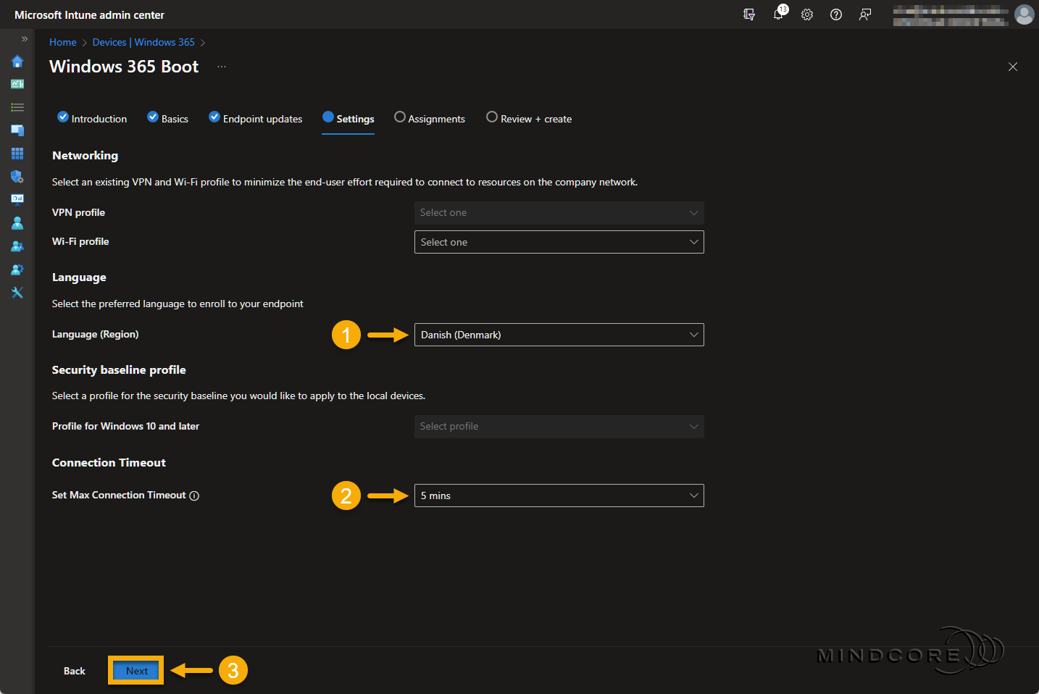
Task: Open Devices icon in left sidebar
Action: pos(17,130)
